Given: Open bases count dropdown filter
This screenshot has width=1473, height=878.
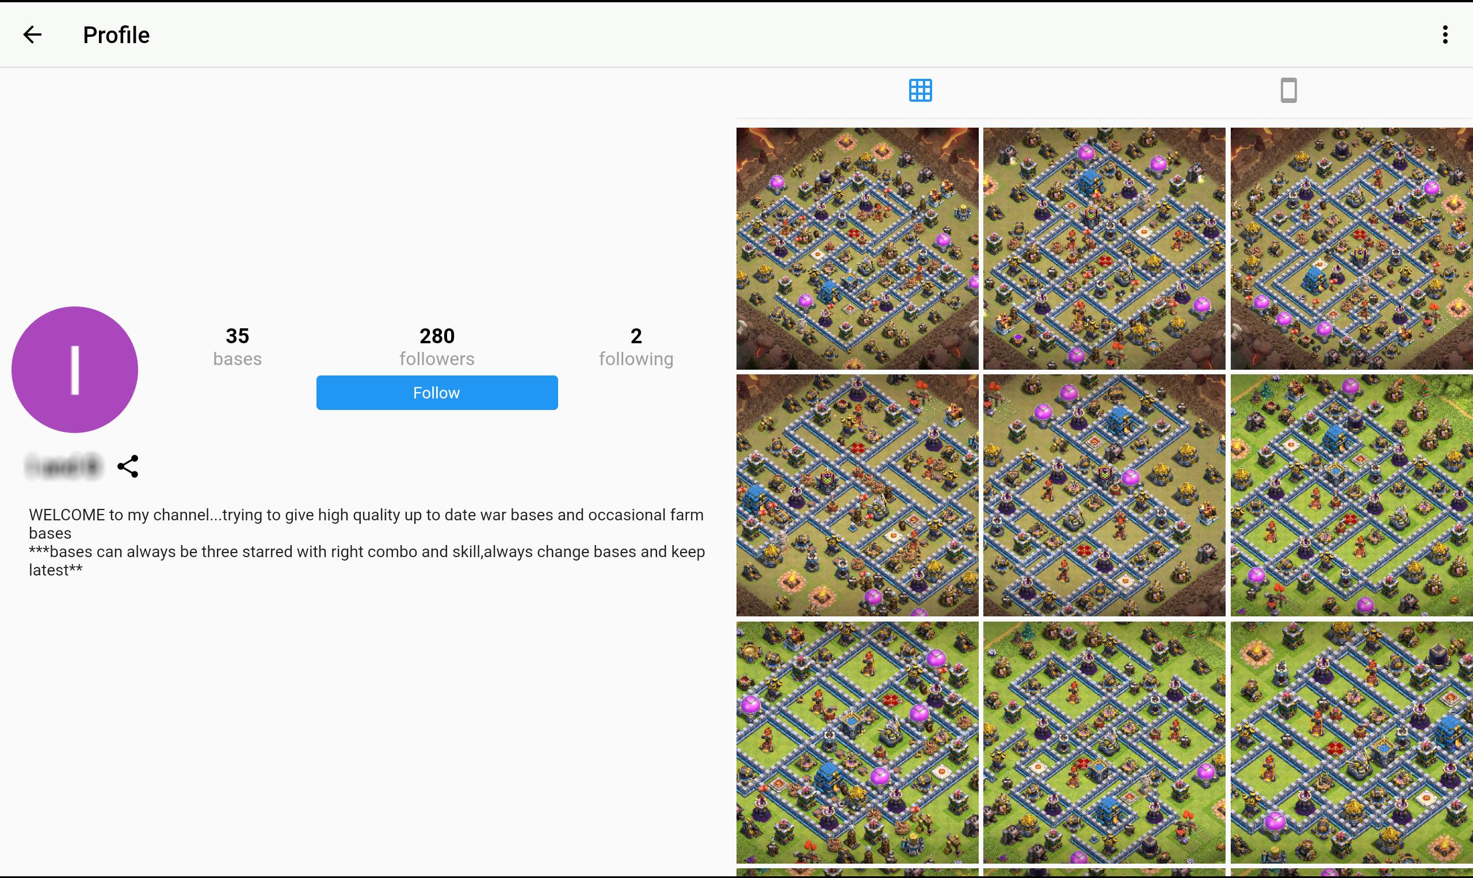Looking at the screenshot, I should [237, 346].
